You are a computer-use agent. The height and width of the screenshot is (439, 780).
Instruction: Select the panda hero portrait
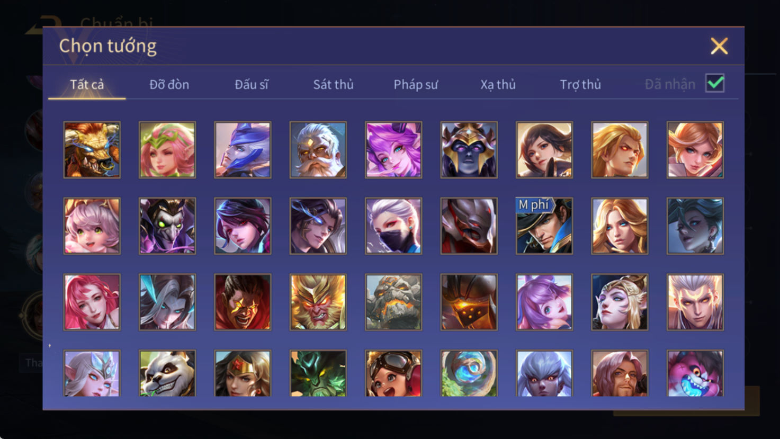coord(167,373)
